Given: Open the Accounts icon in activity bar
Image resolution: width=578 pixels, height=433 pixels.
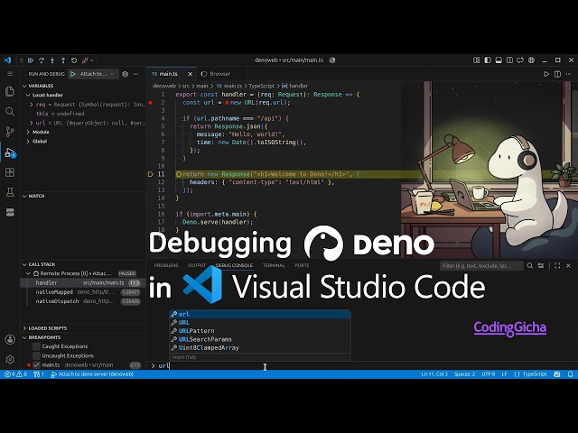Looking at the screenshot, I should [10, 339].
